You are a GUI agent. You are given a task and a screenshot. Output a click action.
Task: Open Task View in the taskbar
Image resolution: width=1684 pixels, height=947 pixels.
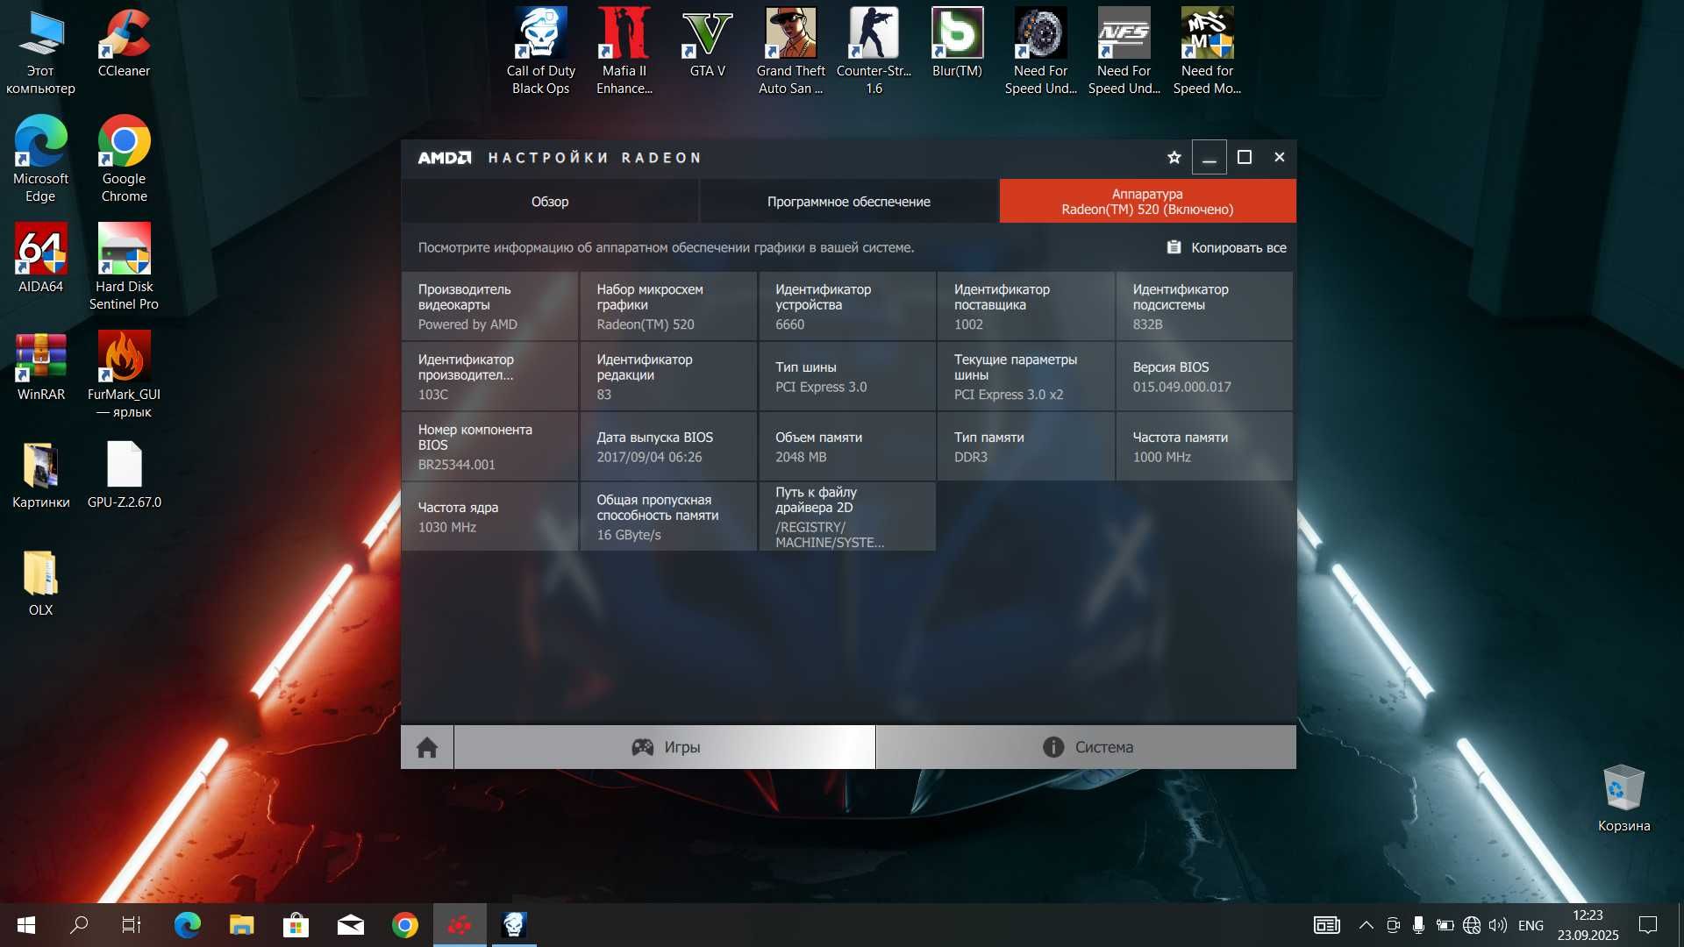[132, 925]
